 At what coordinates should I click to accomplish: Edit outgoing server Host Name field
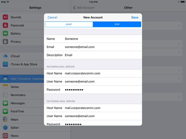pyautogui.click(x=93, y=108)
